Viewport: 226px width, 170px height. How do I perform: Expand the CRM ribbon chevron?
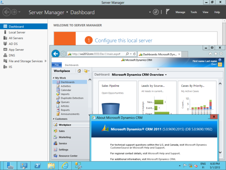158,69
